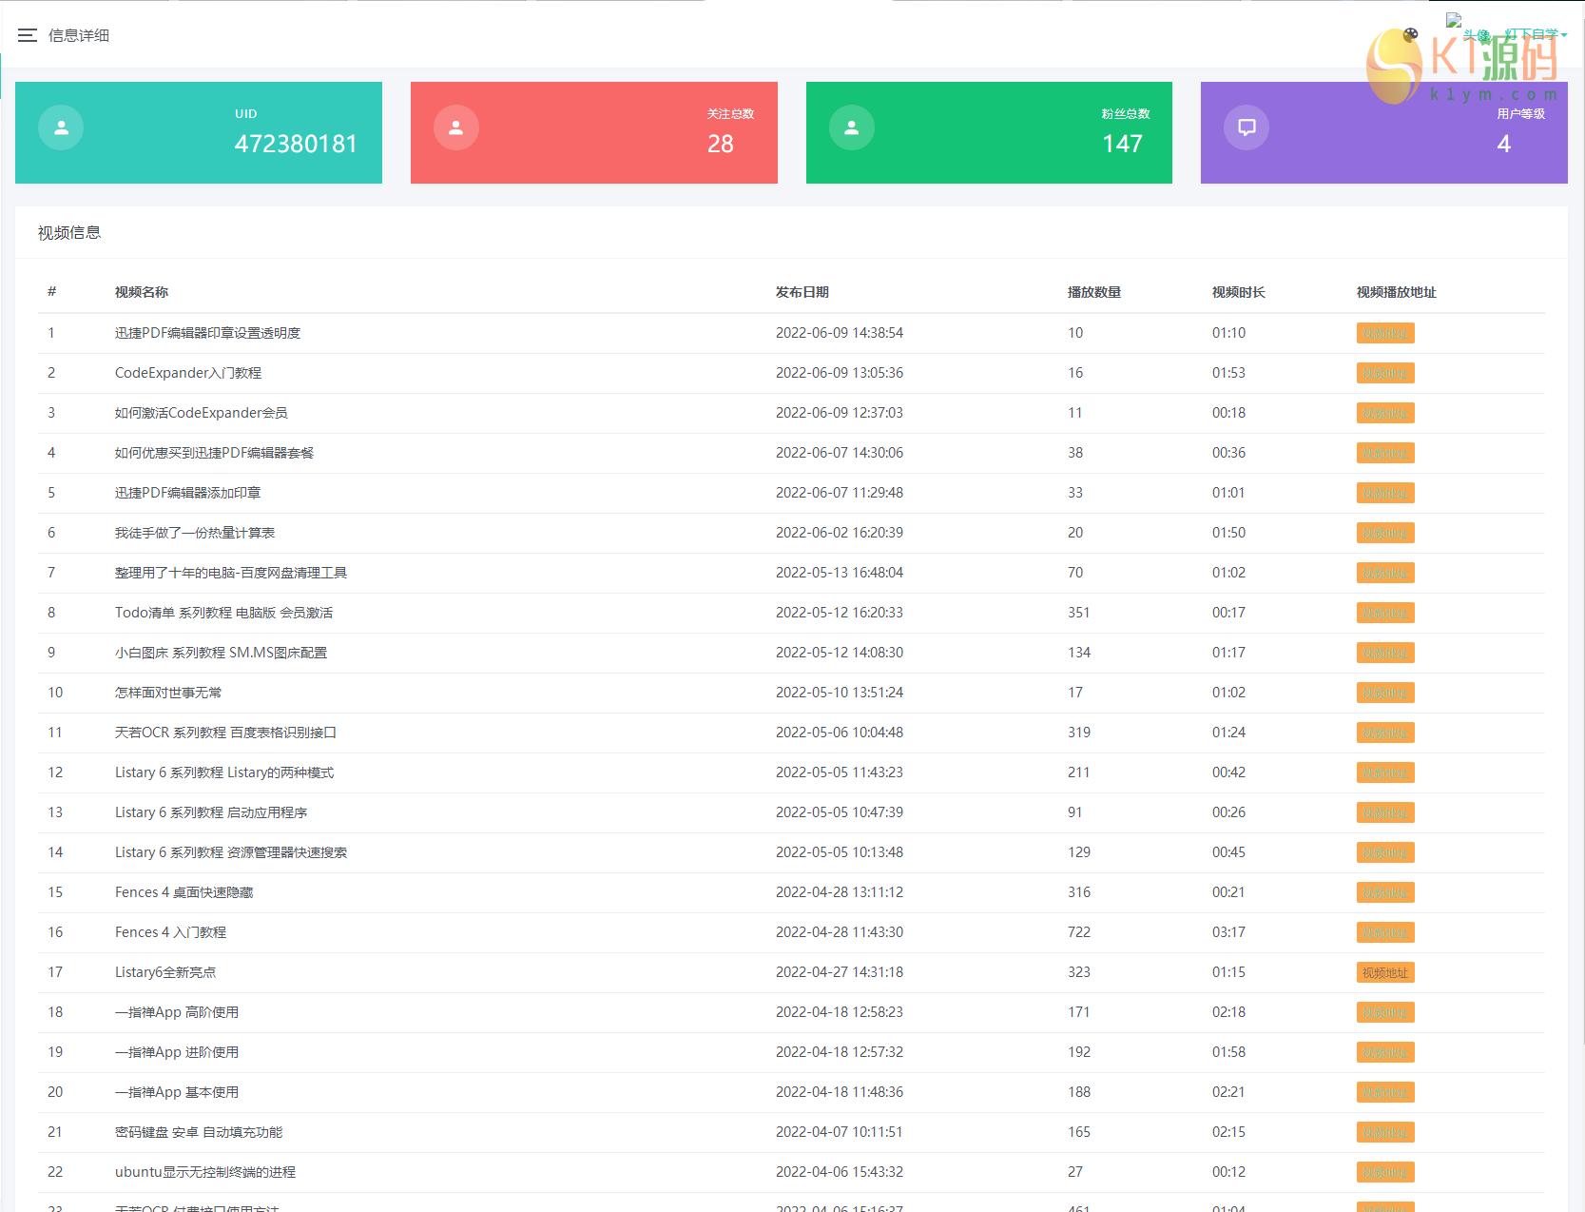The image size is (1585, 1212).
Task: Click the broken avatar image icon
Action: (1454, 20)
